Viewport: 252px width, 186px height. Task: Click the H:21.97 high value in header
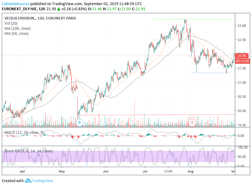click(110, 9)
